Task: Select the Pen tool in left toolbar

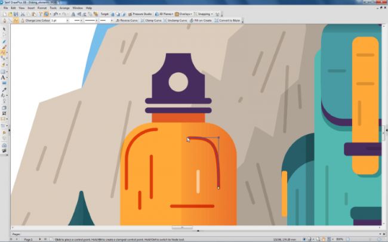Action: 4,53
